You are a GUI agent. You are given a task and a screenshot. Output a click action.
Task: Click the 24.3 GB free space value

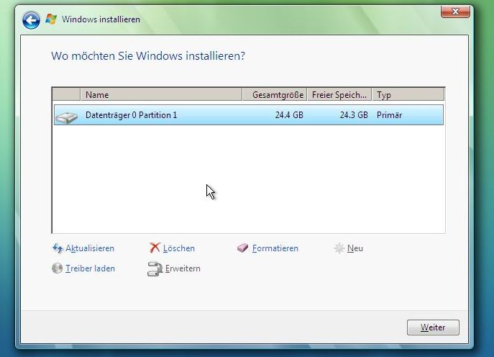click(x=354, y=115)
